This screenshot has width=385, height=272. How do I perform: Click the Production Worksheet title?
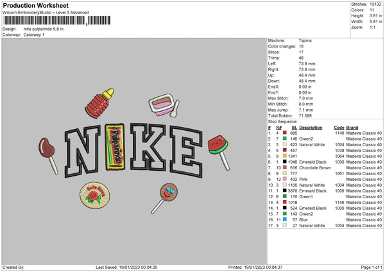click(35, 5)
